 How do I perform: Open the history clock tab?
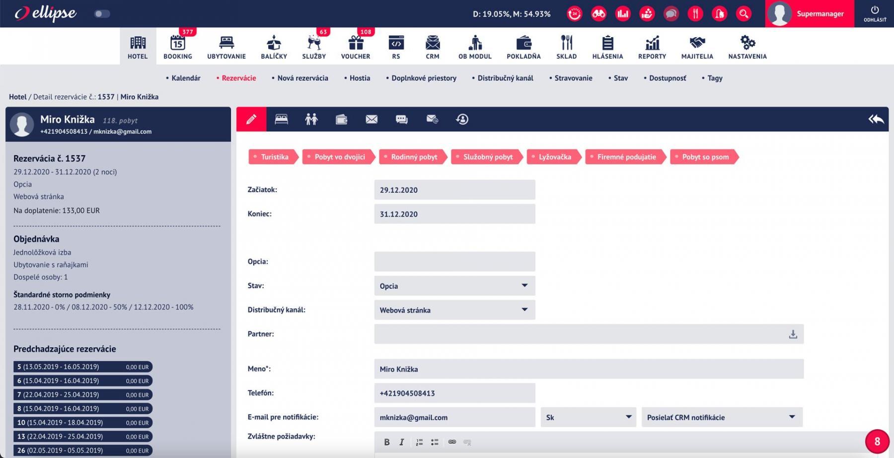[462, 119]
